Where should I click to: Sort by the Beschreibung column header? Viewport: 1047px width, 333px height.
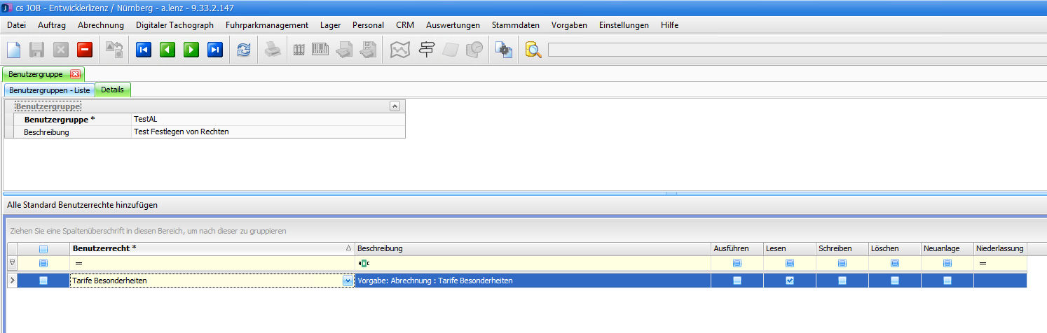click(x=533, y=248)
